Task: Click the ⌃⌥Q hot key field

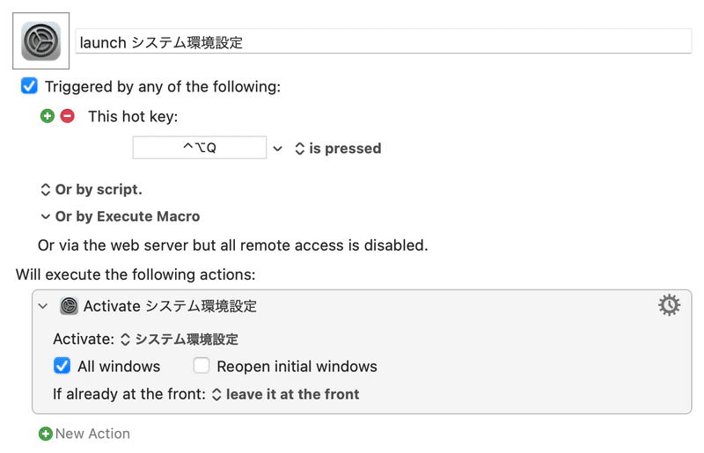Action: pyautogui.click(x=200, y=148)
